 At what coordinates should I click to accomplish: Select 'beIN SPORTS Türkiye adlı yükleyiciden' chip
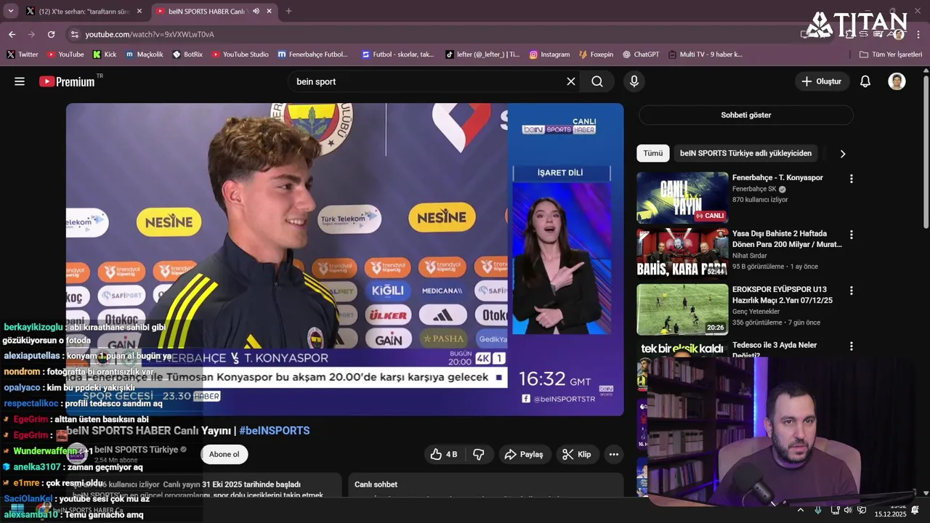pyautogui.click(x=745, y=153)
